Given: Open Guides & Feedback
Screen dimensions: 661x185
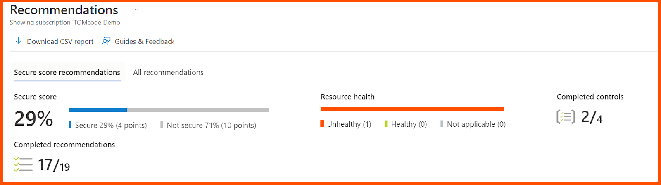Looking at the screenshot, I should tap(145, 41).
